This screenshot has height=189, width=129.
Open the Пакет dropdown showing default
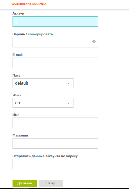[x=43, y=83]
